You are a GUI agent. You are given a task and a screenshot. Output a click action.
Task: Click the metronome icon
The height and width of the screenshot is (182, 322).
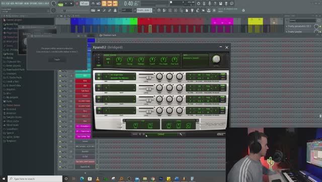[93, 4]
